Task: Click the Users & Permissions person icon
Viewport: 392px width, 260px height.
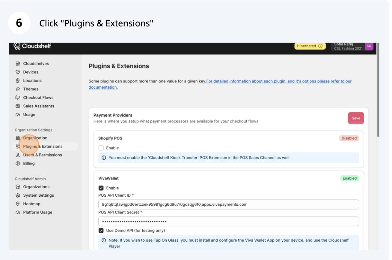Action: click(18, 155)
